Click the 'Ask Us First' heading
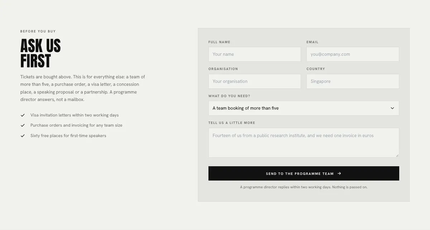The width and height of the screenshot is (430, 230). (40, 53)
